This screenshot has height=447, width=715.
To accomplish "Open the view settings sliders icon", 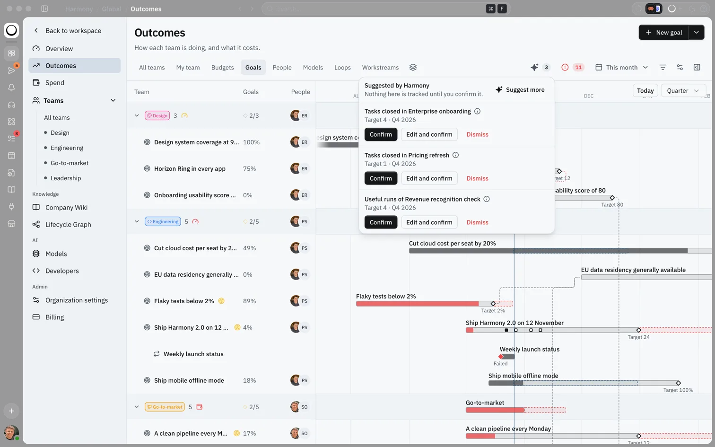I will pyautogui.click(x=680, y=67).
